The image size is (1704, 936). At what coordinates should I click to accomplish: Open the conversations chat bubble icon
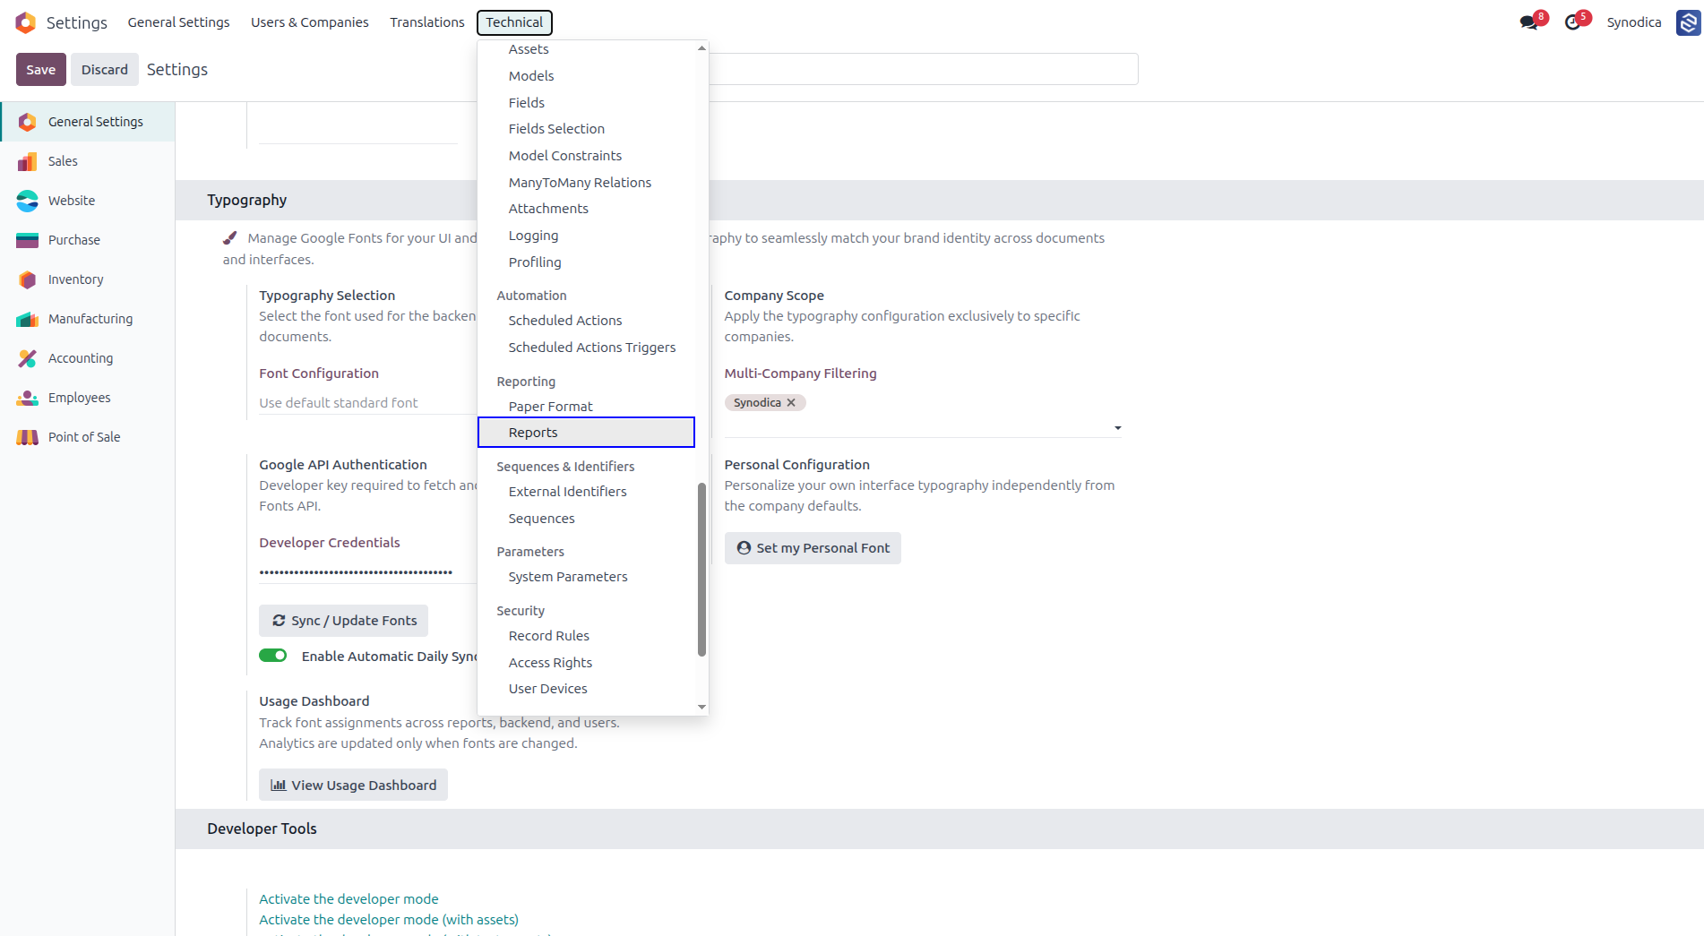(x=1528, y=22)
